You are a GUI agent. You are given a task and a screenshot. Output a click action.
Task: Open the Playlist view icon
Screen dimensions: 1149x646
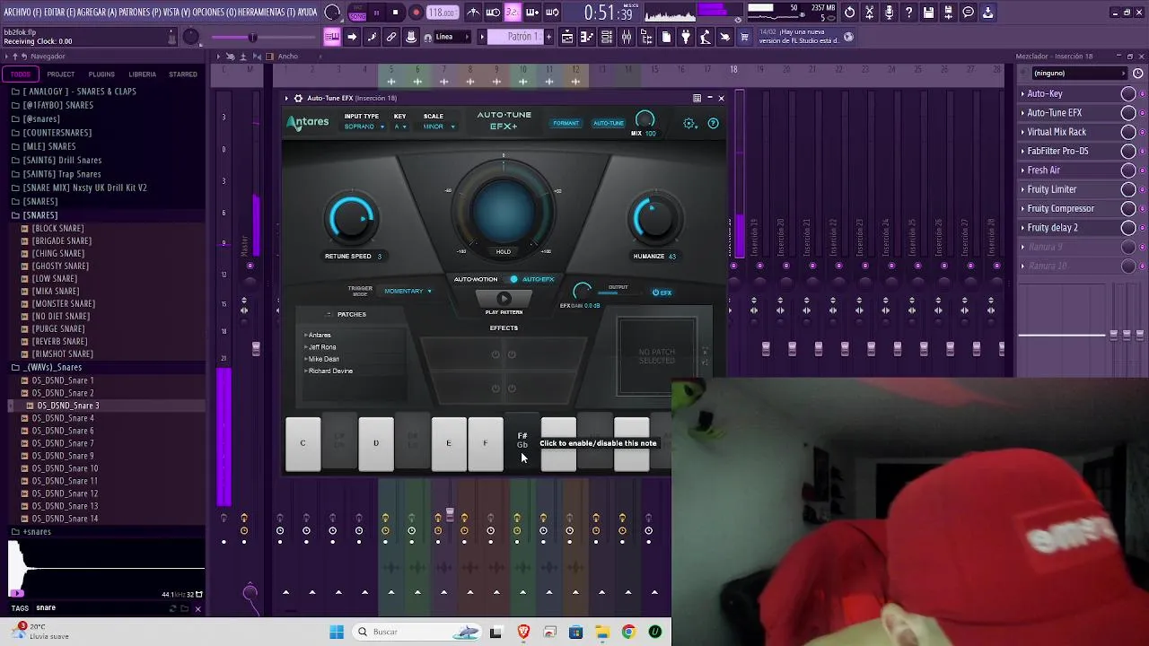click(x=567, y=37)
